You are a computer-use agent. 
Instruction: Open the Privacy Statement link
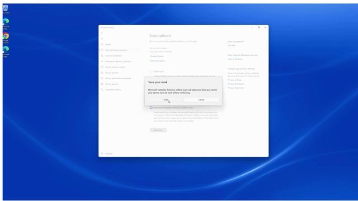(235, 88)
